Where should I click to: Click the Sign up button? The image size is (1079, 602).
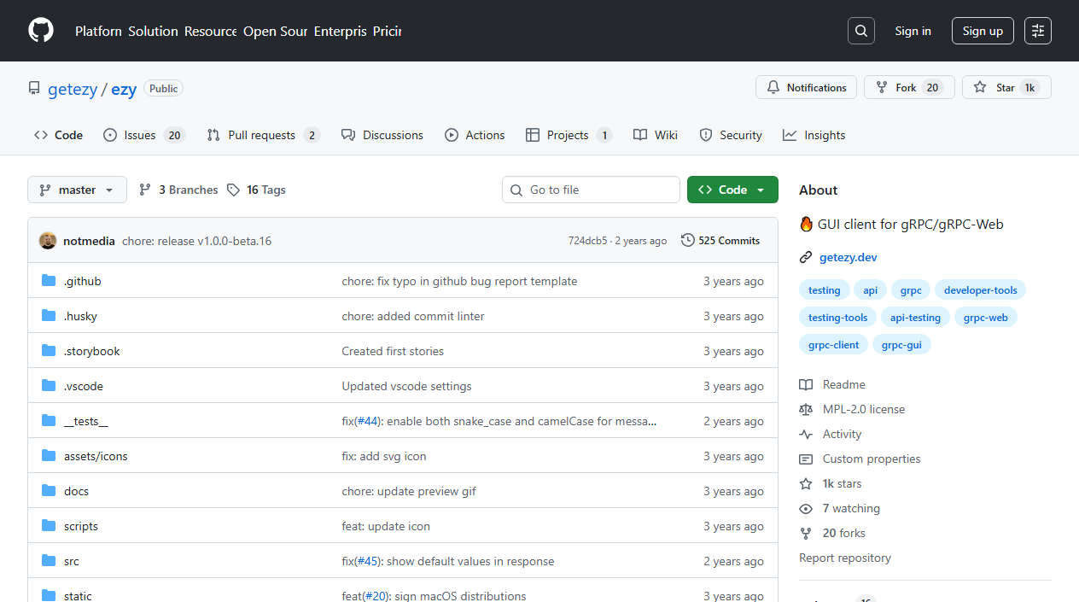click(x=983, y=31)
